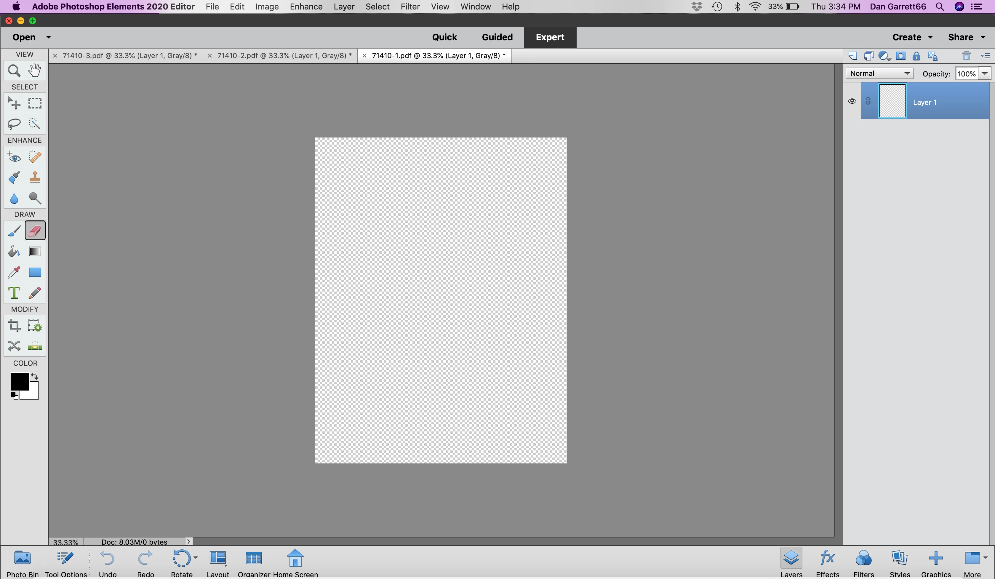Swap foreground and background colors
Screen dimensions: 995x579
pos(35,376)
